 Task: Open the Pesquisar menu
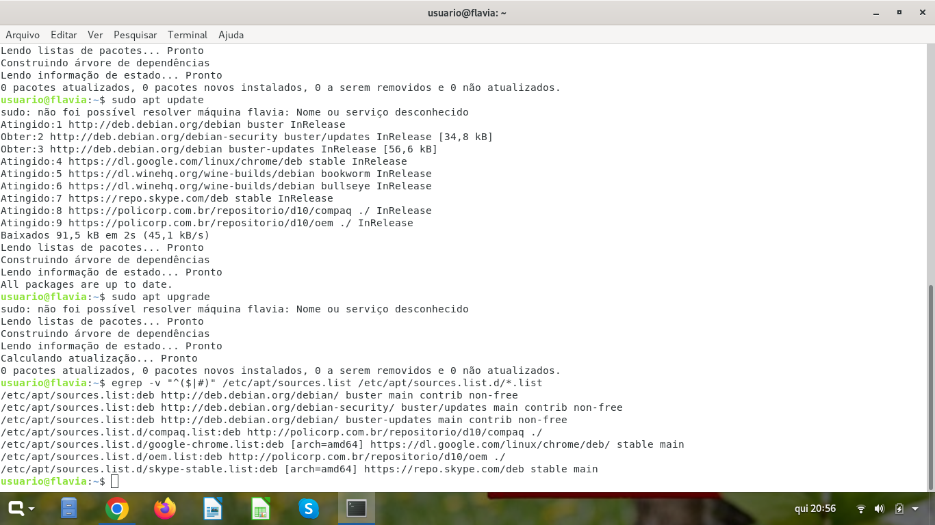135,35
